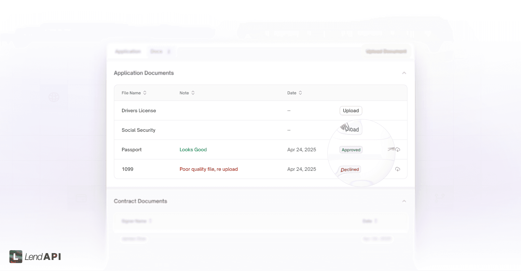
Task: Download the Passport document
Action: tap(398, 150)
